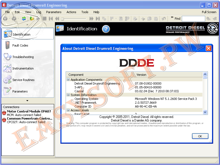Click the sidebar scroll up arrow
The image size is (220, 165).
point(27,25)
